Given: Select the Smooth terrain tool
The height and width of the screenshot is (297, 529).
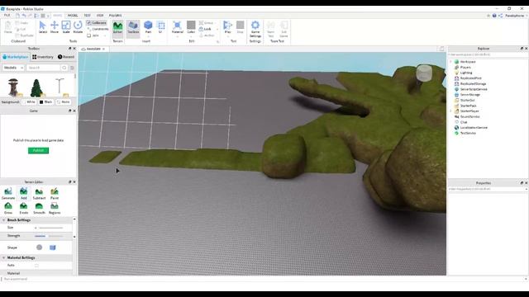Looking at the screenshot, I should tap(39, 209).
